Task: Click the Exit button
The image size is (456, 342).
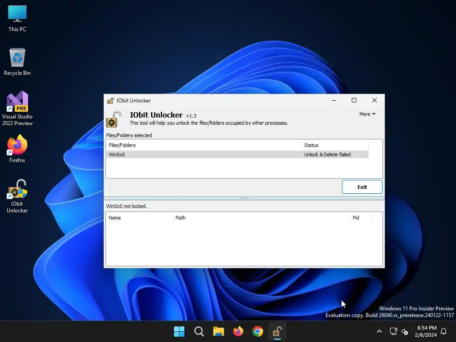Action: pos(362,187)
